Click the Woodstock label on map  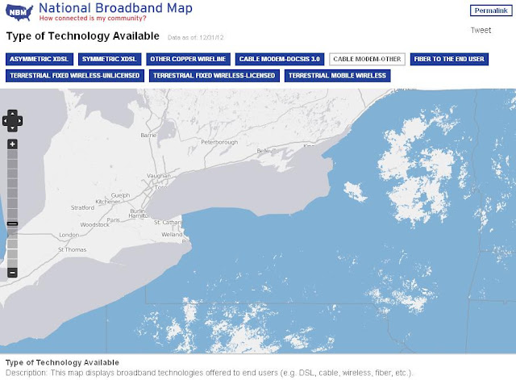point(95,224)
